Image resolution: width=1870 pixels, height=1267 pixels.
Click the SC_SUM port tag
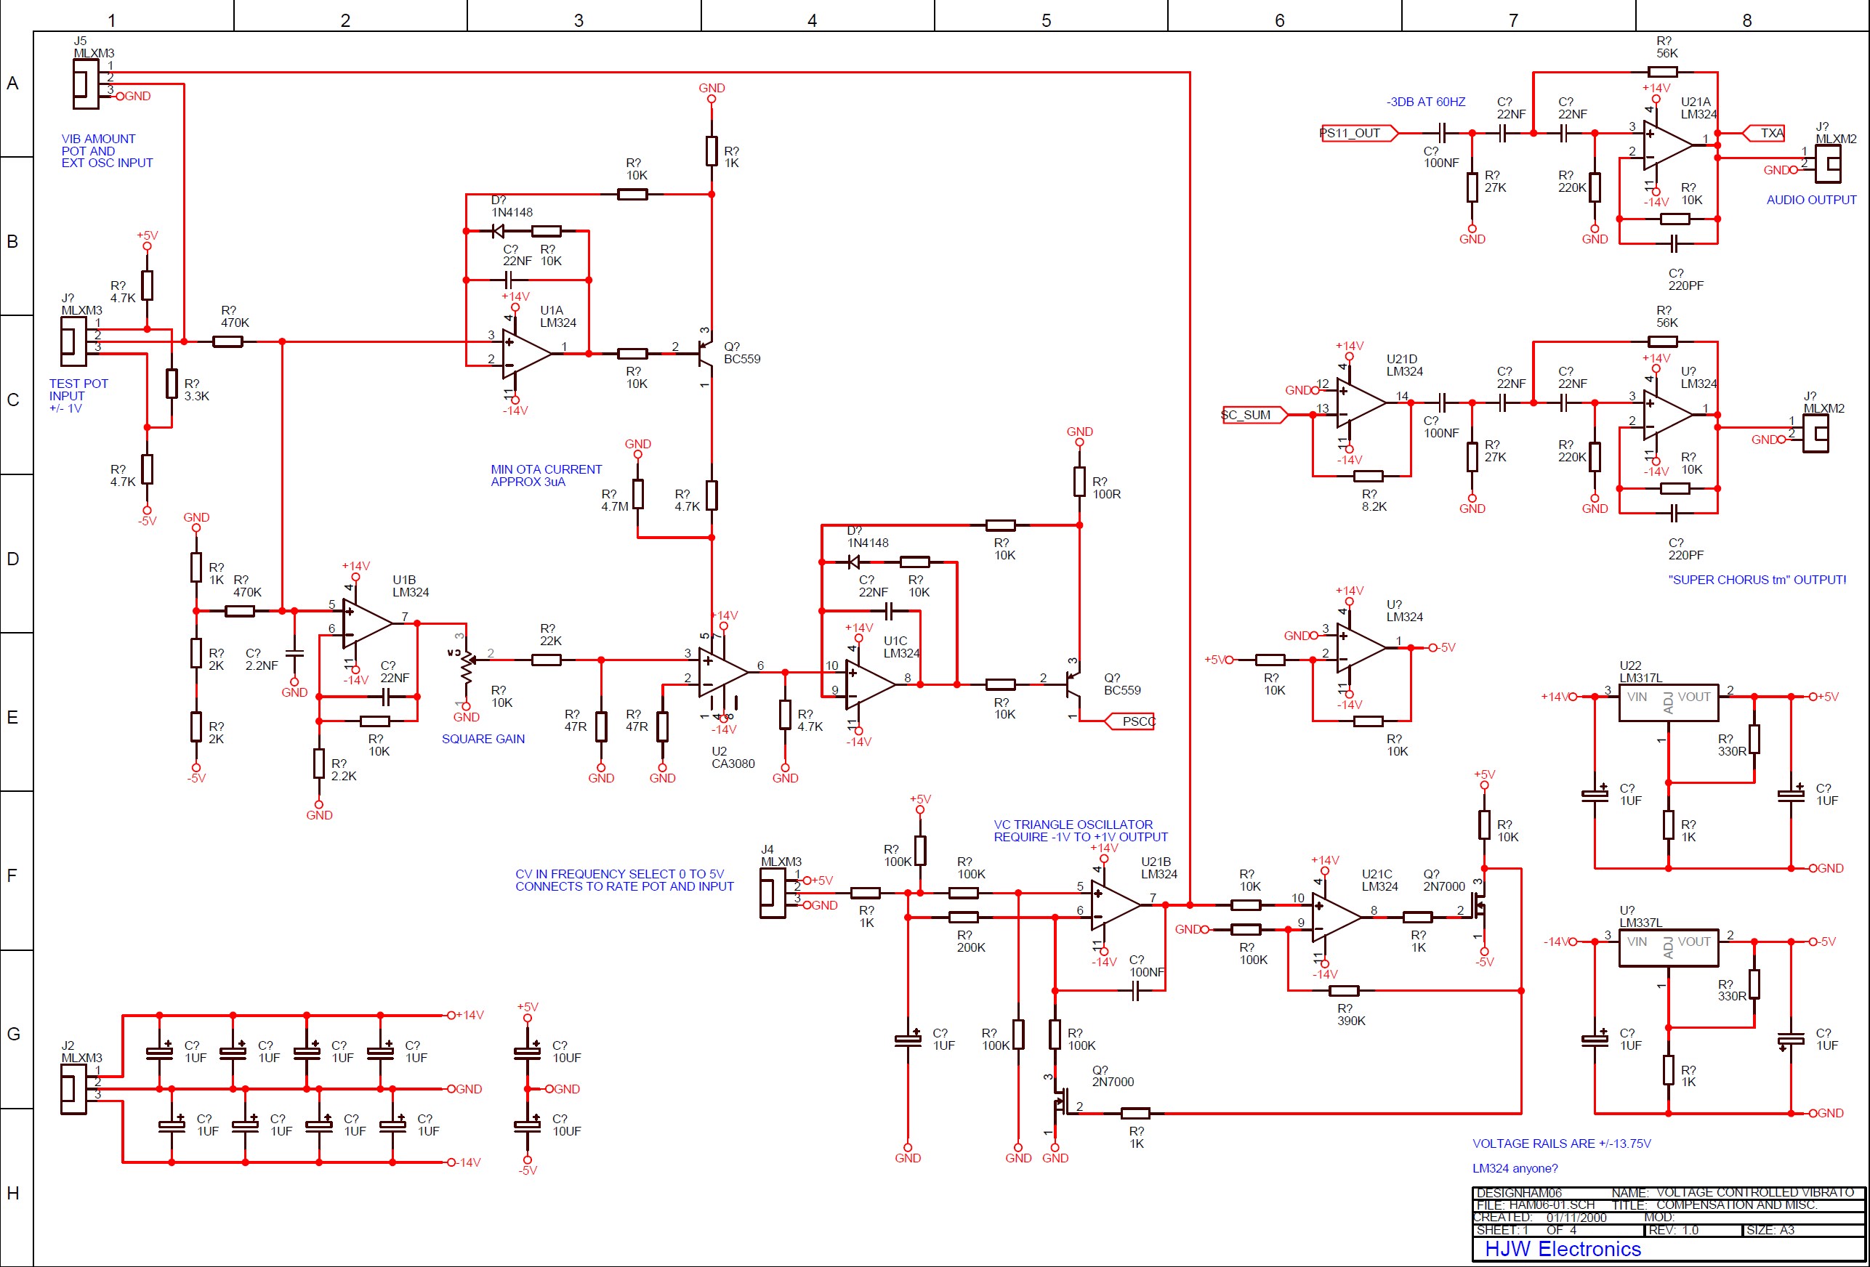click(1253, 415)
